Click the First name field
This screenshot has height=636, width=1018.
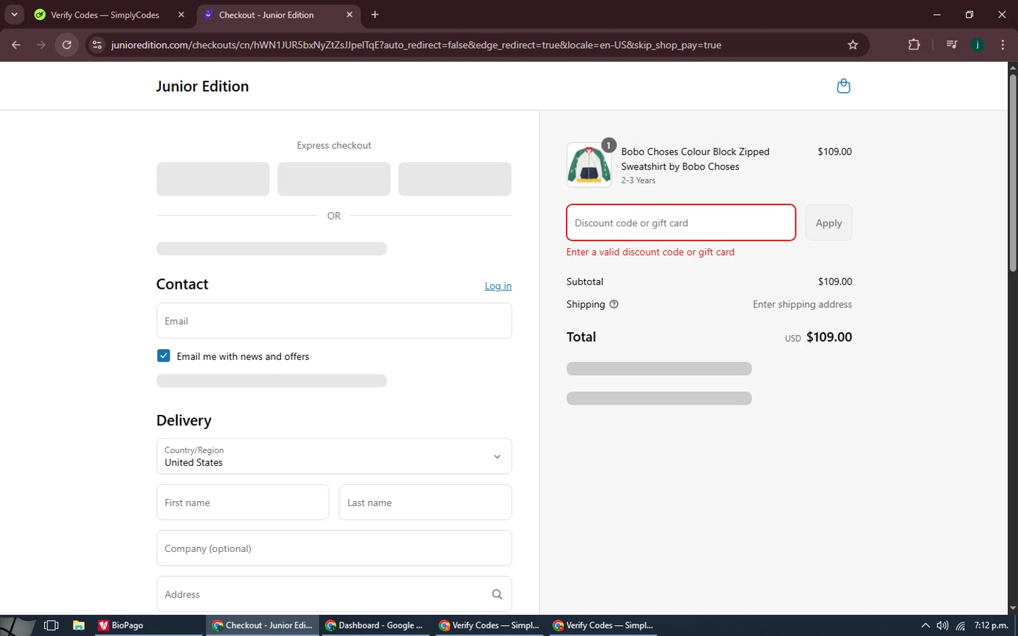click(x=242, y=502)
